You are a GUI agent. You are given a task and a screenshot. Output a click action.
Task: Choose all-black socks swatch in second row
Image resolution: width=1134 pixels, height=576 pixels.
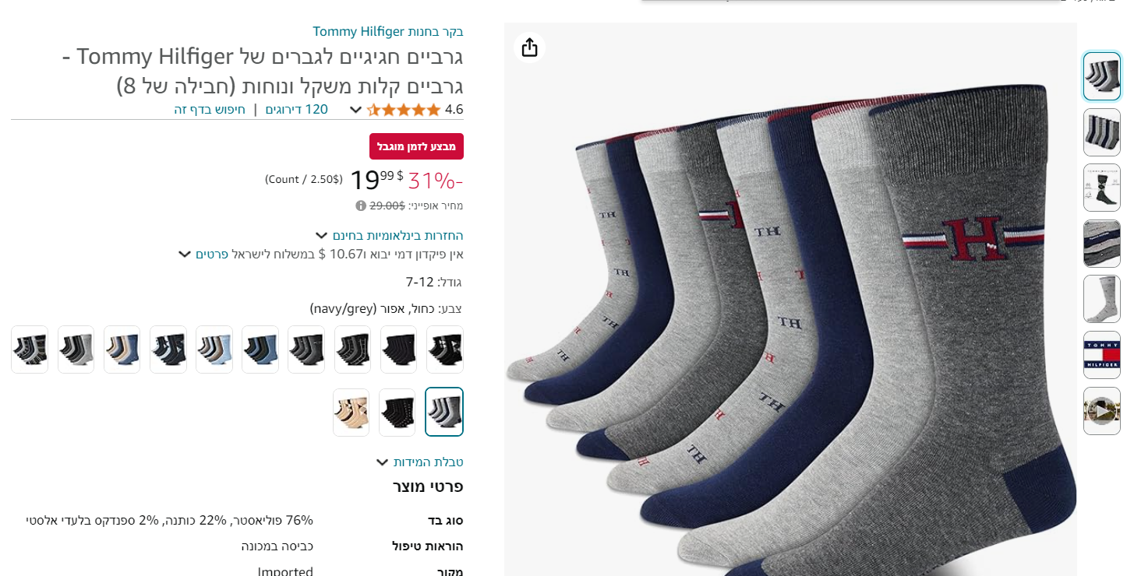click(x=397, y=412)
